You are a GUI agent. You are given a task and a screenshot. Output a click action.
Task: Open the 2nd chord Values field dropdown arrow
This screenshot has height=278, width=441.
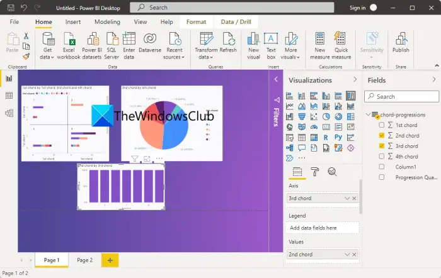346,254
